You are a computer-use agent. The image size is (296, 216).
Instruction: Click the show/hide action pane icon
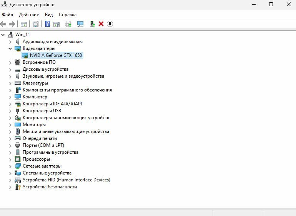[57, 24]
